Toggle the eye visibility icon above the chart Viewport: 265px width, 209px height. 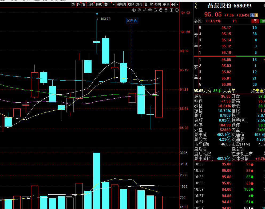click(150, 10)
